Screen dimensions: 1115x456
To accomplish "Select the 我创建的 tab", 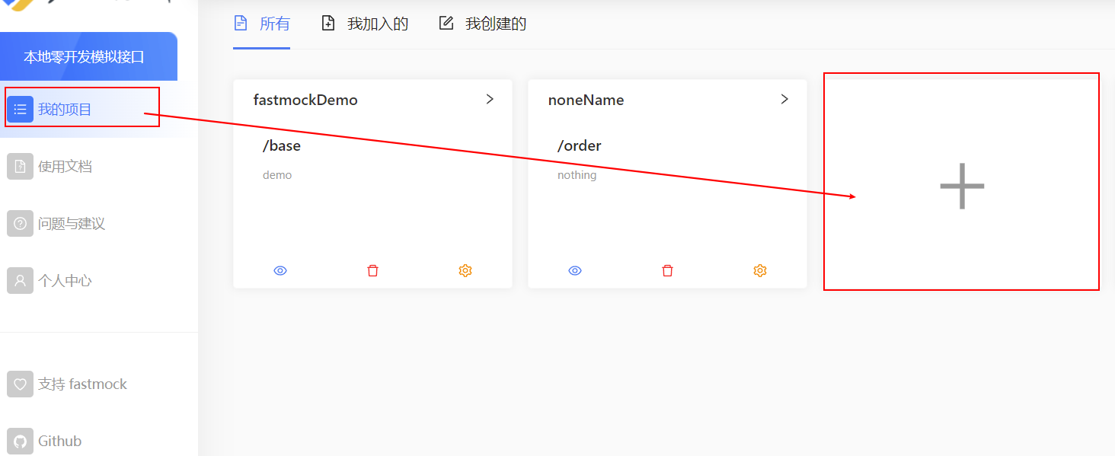I will (x=483, y=24).
